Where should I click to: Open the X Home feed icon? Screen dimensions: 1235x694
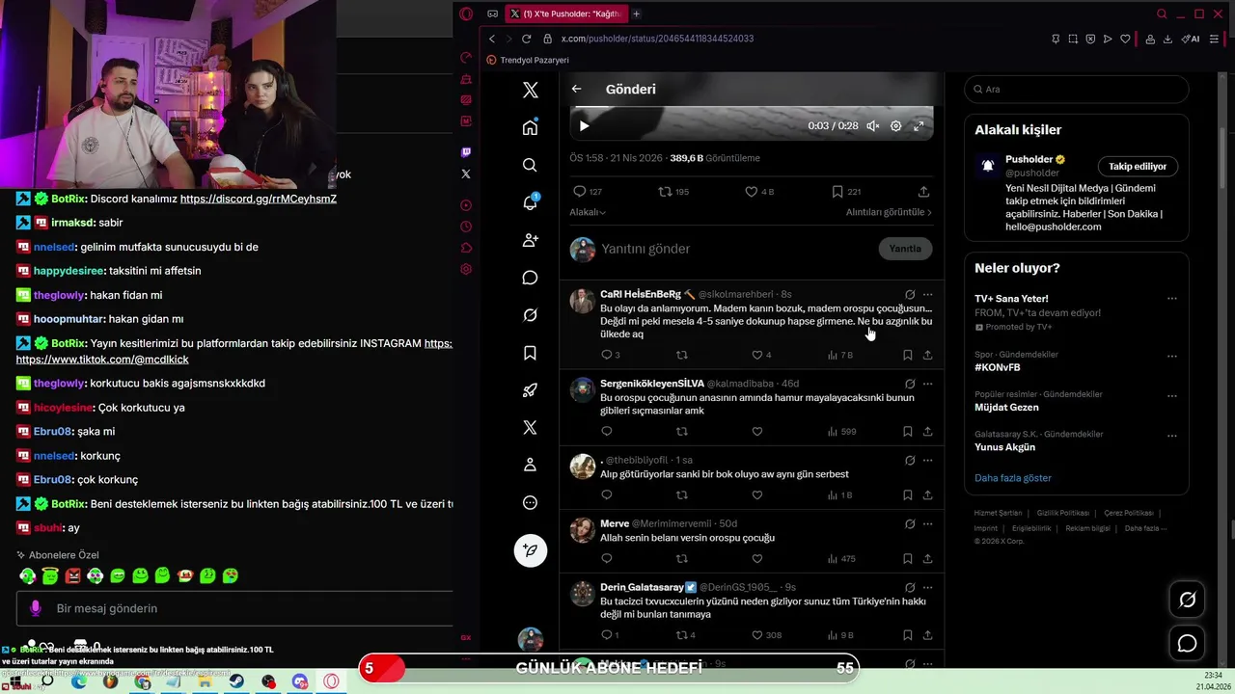coord(530,127)
